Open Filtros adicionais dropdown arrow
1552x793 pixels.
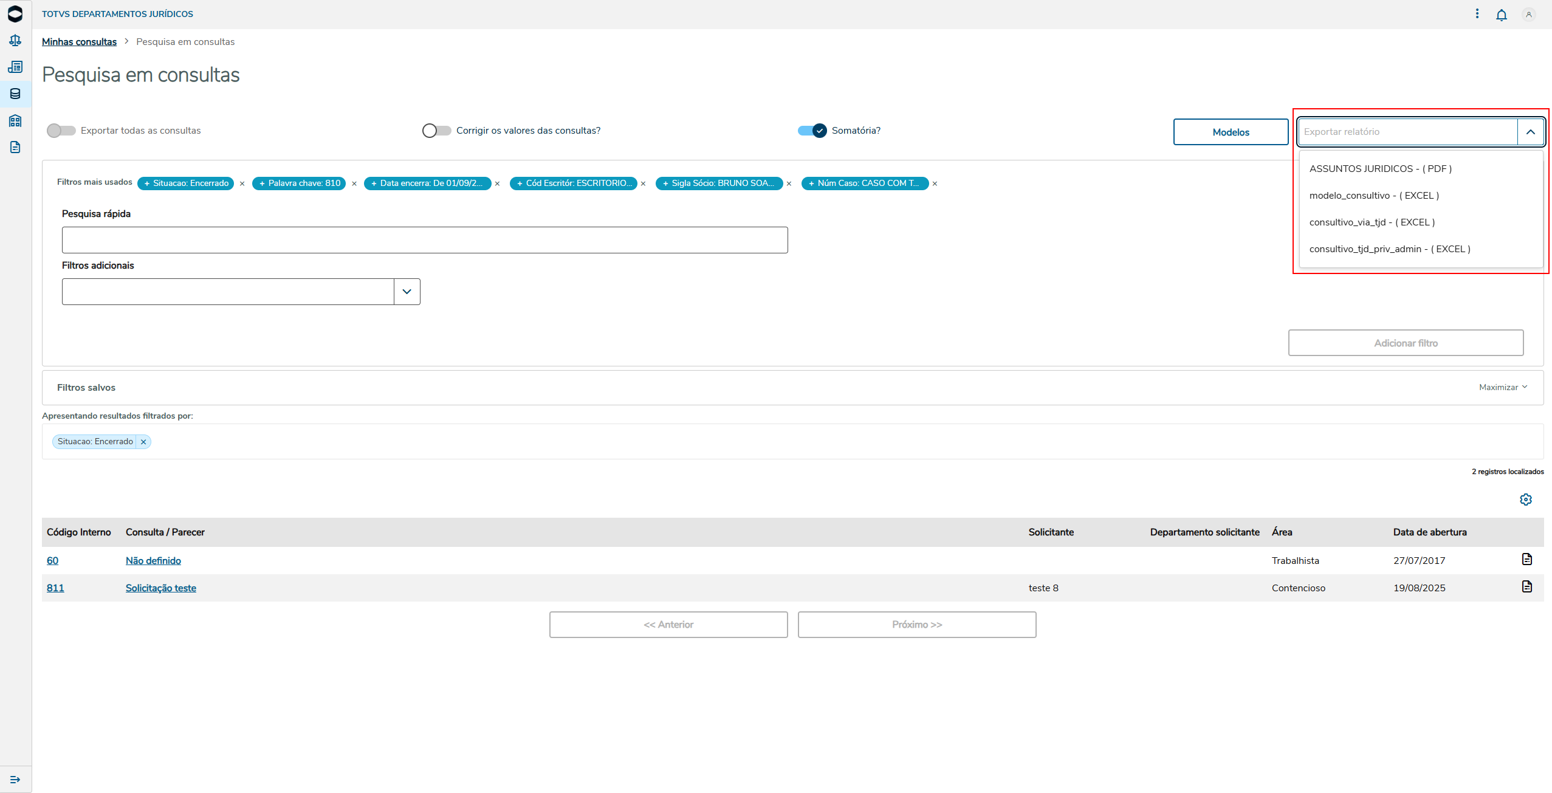[x=407, y=292]
